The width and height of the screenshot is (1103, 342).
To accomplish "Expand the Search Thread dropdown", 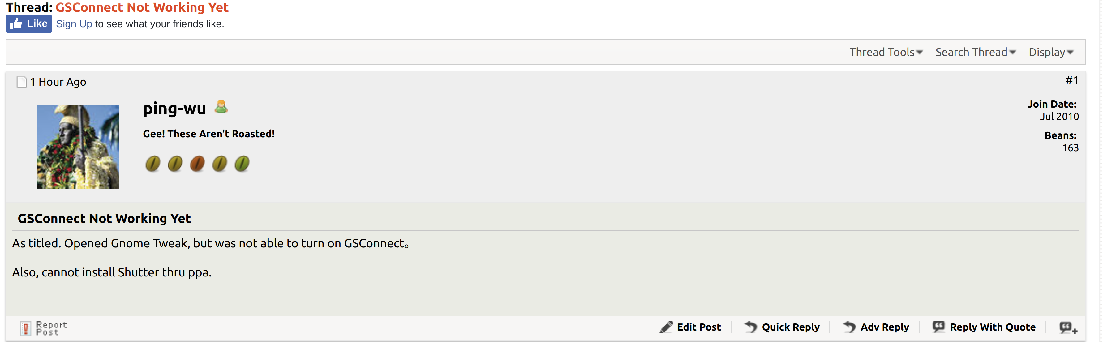I will tap(975, 52).
